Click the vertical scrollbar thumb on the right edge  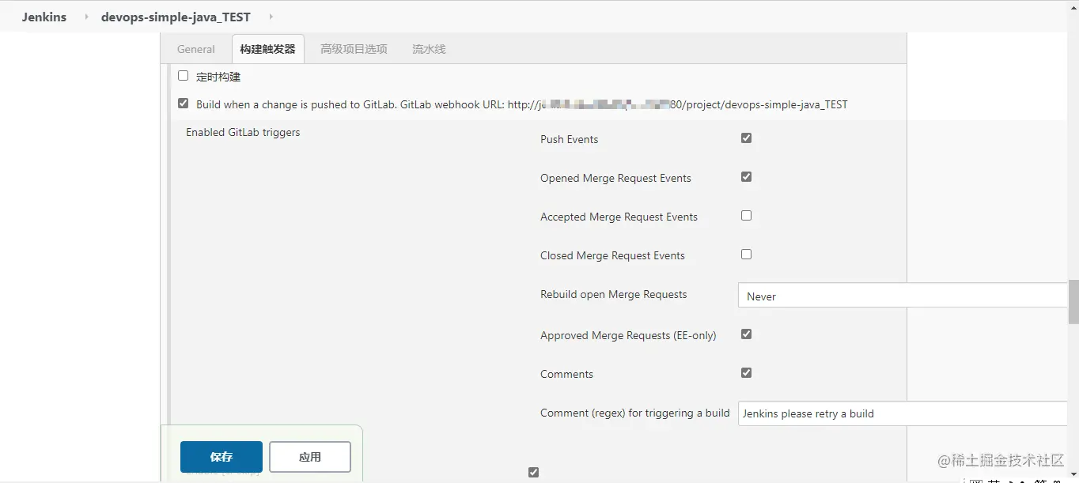pos(1073,302)
